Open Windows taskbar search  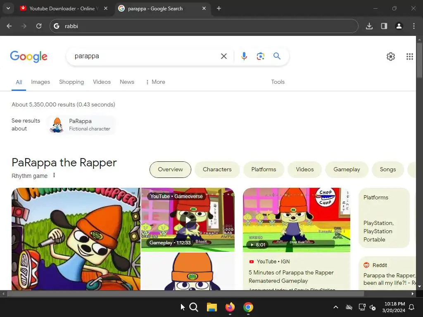194,307
